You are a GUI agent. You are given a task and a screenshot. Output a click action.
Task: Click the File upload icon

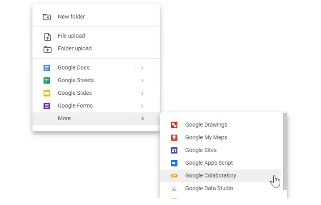click(x=47, y=37)
